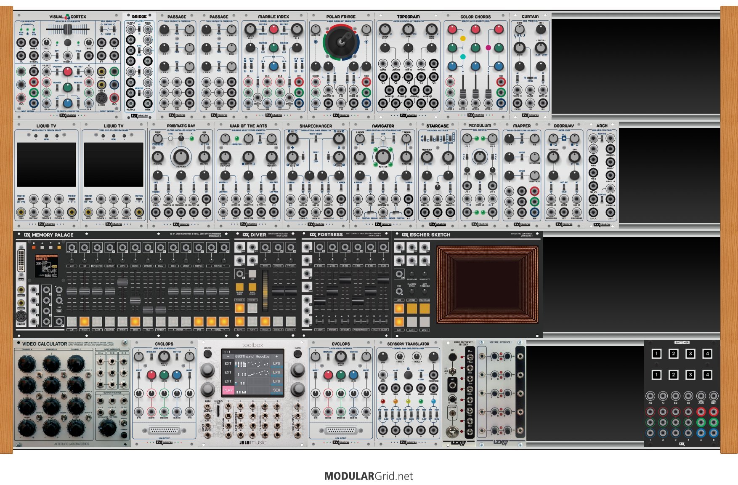Click the TOPOGRAM module title
Viewport: 738px width, 485px height.
(408, 17)
